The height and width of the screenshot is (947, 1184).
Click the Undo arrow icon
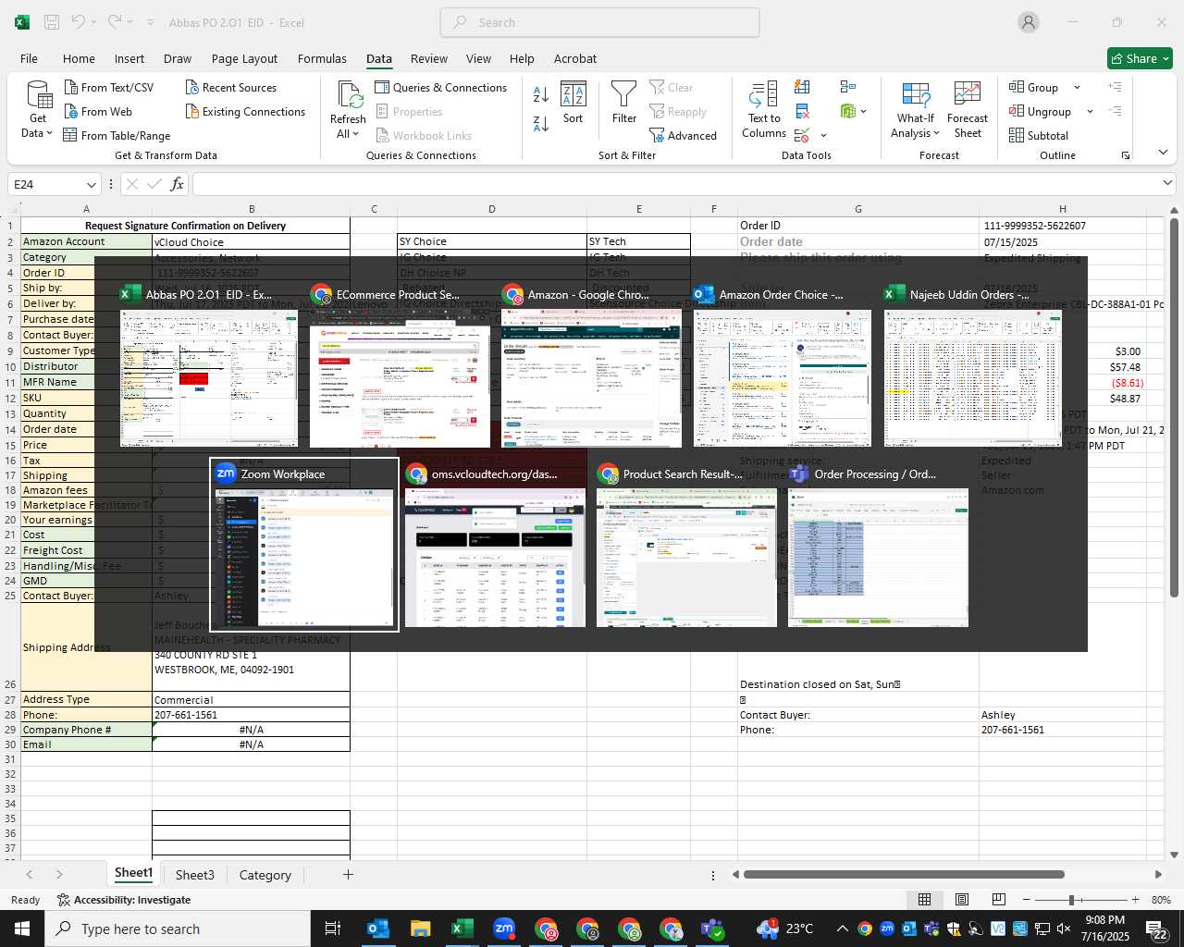[79, 22]
